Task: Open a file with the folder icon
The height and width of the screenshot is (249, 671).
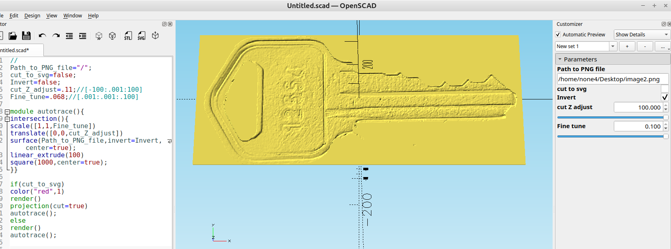Action: [x=13, y=36]
